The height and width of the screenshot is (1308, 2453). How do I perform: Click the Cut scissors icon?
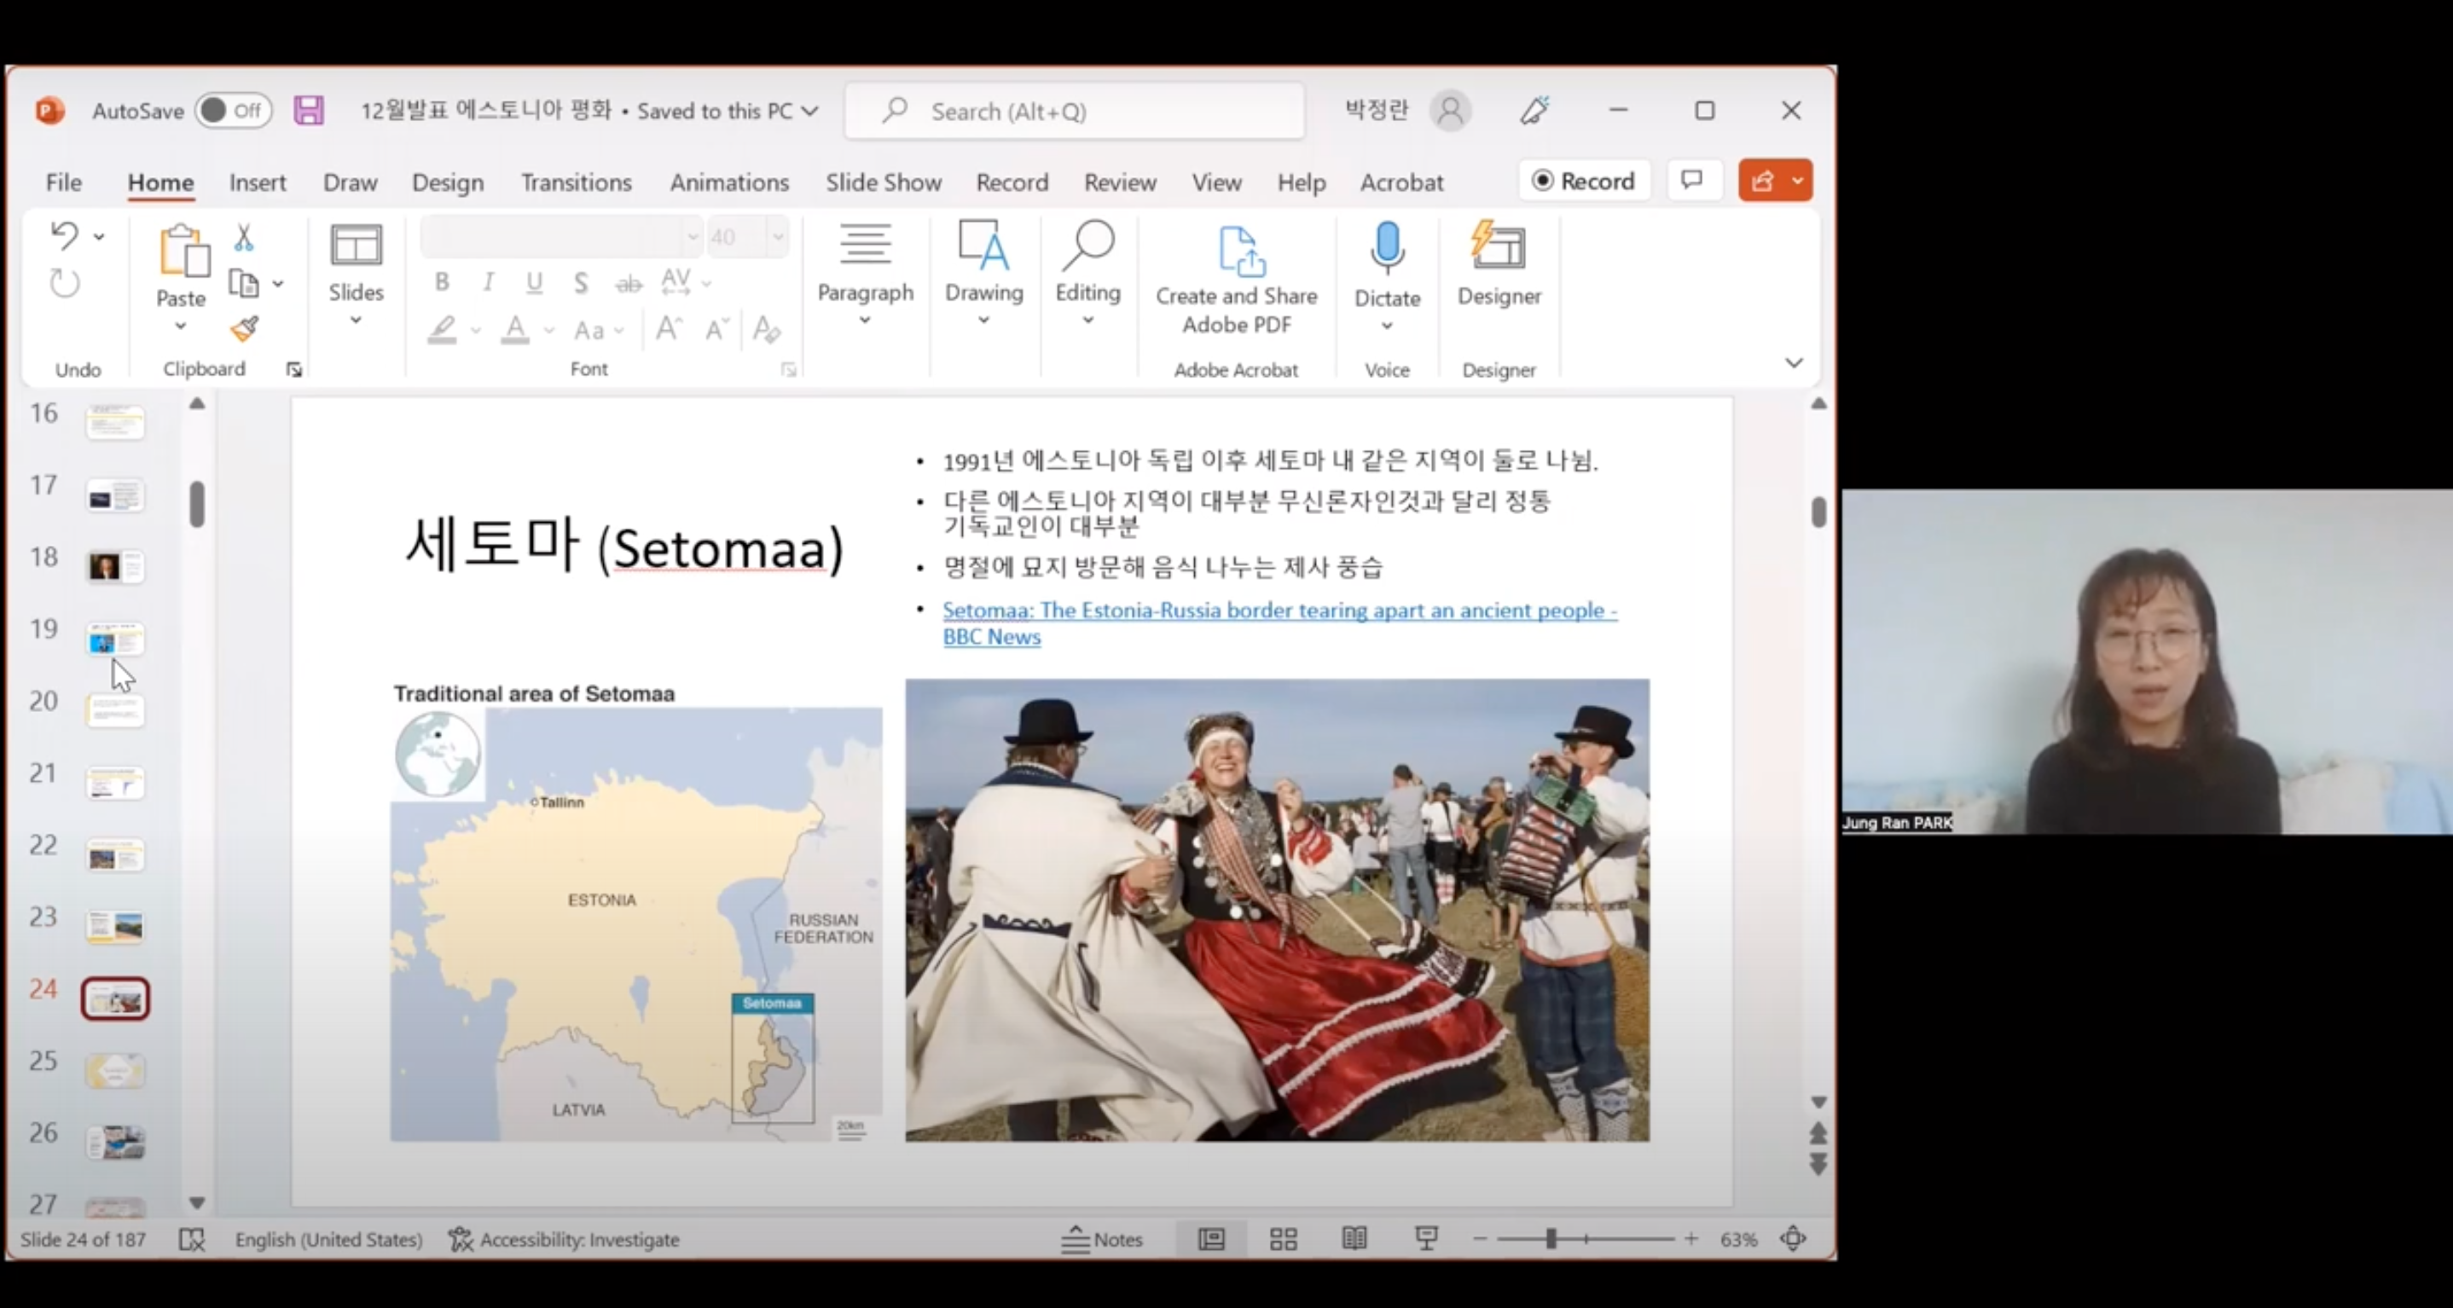(244, 238)
